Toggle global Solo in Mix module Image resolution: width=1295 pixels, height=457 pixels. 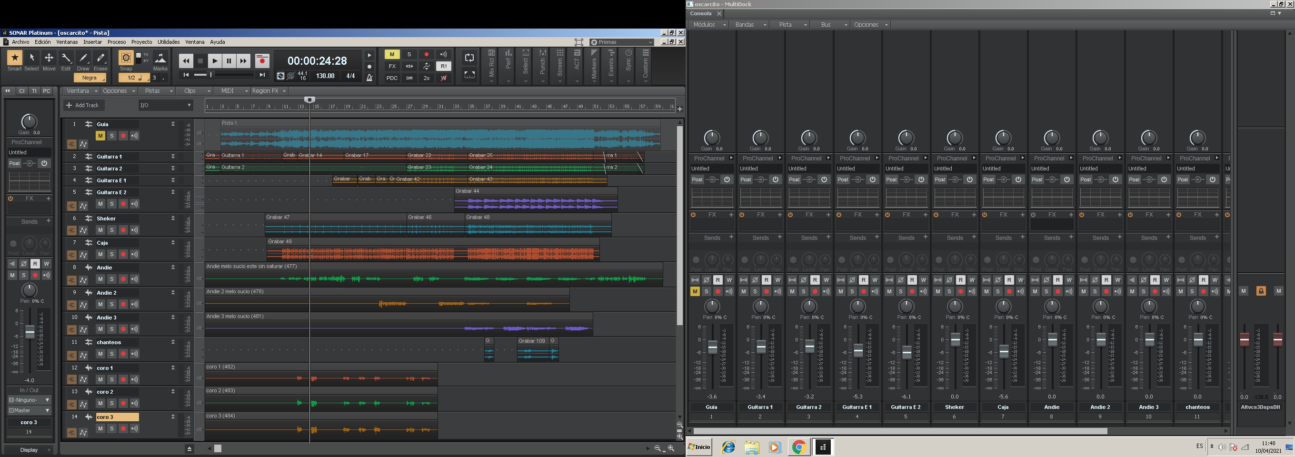409,54
